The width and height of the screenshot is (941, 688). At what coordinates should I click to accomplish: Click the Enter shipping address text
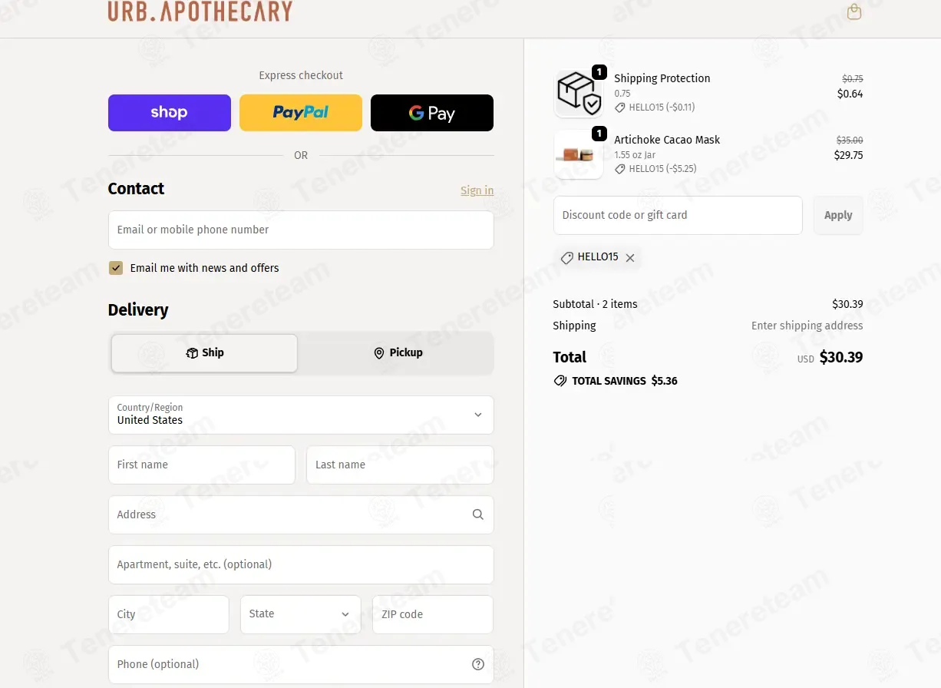(807, 326)
